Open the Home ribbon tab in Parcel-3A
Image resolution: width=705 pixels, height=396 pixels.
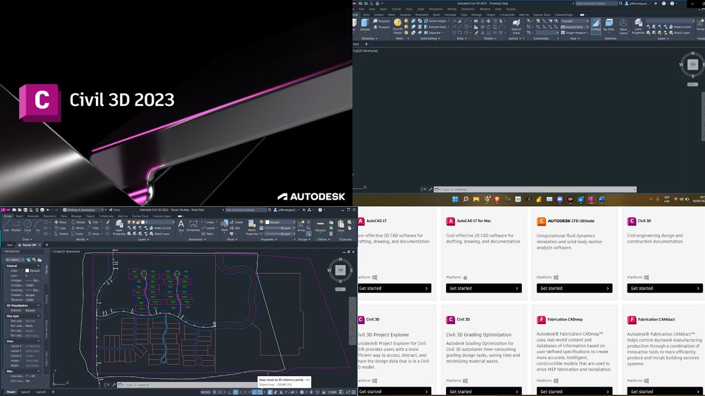coord(8,216)
